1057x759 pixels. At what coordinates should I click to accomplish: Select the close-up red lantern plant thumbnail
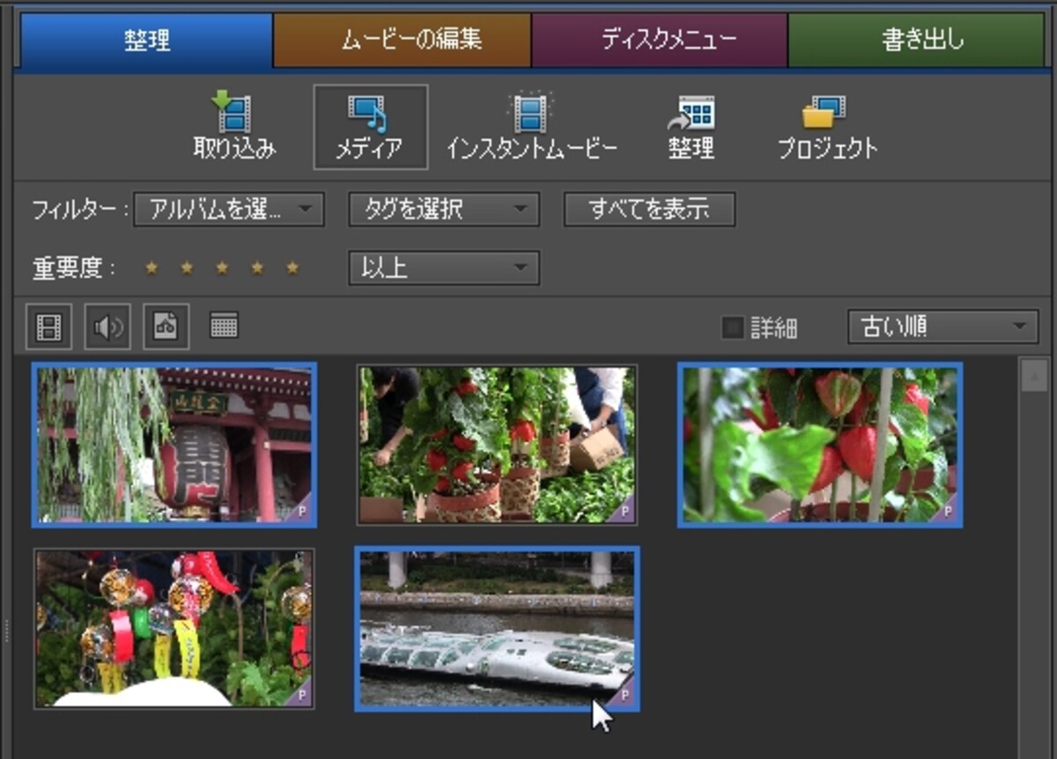820,446
